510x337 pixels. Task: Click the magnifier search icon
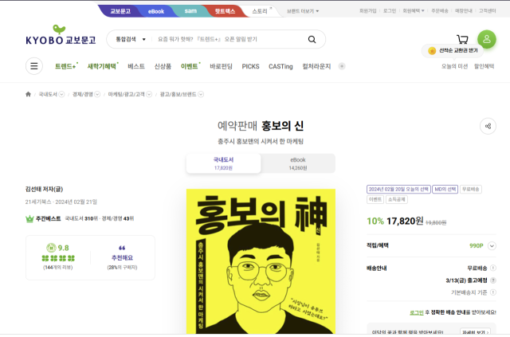[312, 39]
